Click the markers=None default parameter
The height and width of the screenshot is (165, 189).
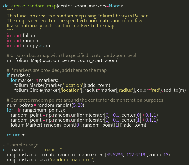coord(104,6)
